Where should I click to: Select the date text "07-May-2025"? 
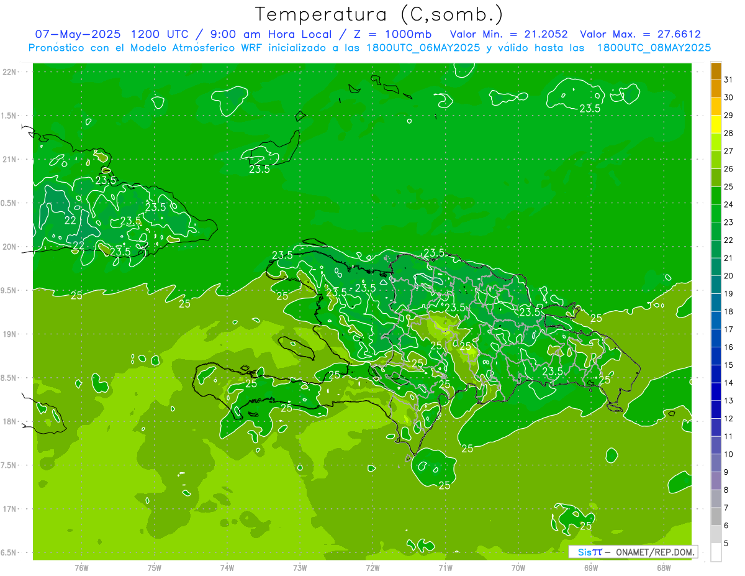78,34
